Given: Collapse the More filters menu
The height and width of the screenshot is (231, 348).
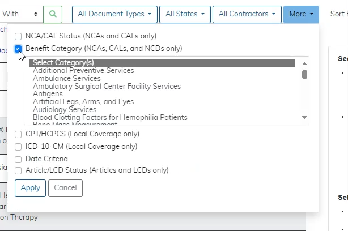Looking at the screenshot, I should point(300,14).
